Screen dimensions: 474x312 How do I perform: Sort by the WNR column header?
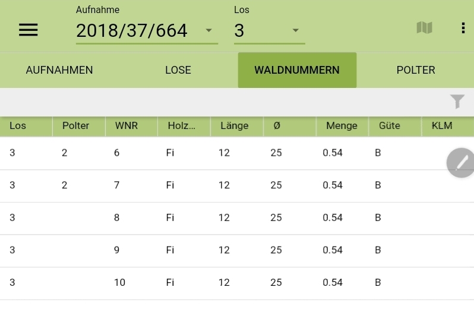126,126
